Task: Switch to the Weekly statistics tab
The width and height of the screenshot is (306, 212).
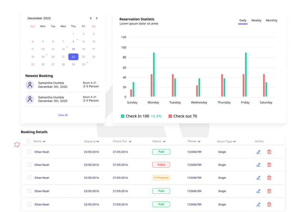Action: [x=256, y=21]
